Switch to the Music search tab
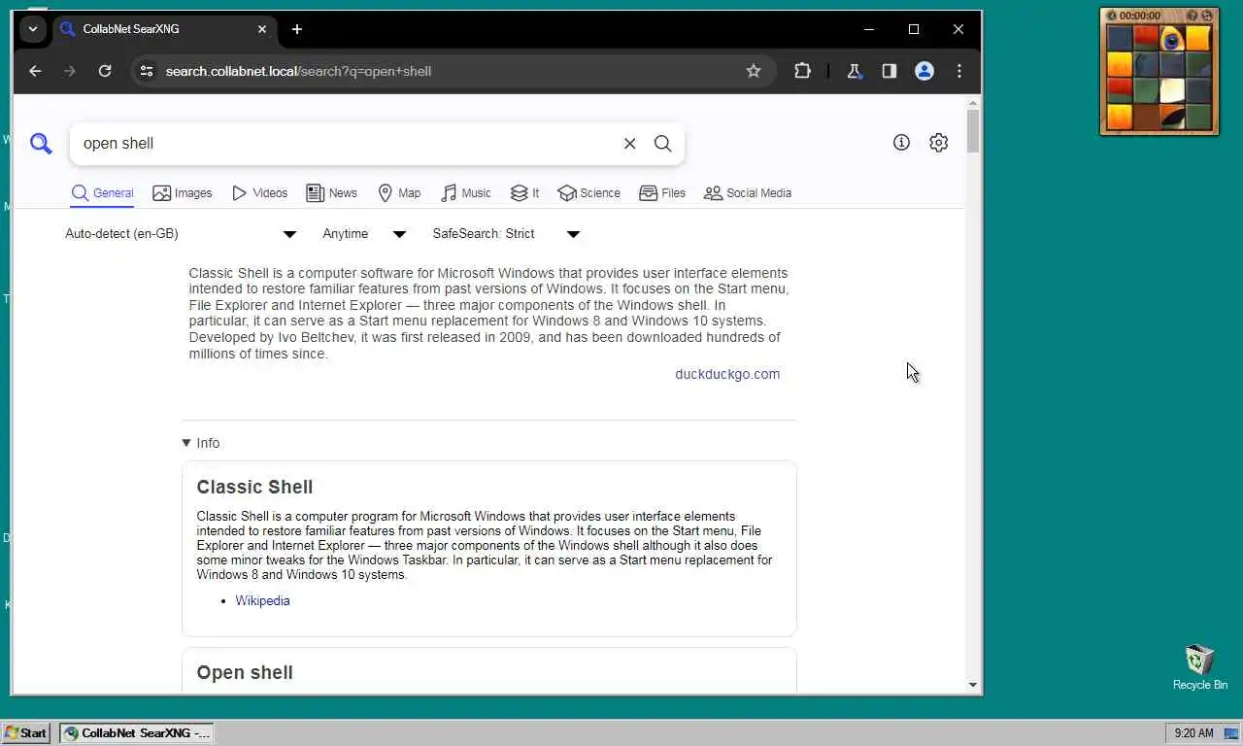The image size is (1243, 746). click(466, 193)
